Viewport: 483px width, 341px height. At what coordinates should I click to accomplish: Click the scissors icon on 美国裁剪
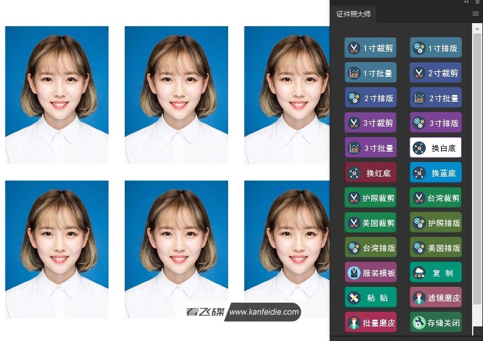click(354, 223)
